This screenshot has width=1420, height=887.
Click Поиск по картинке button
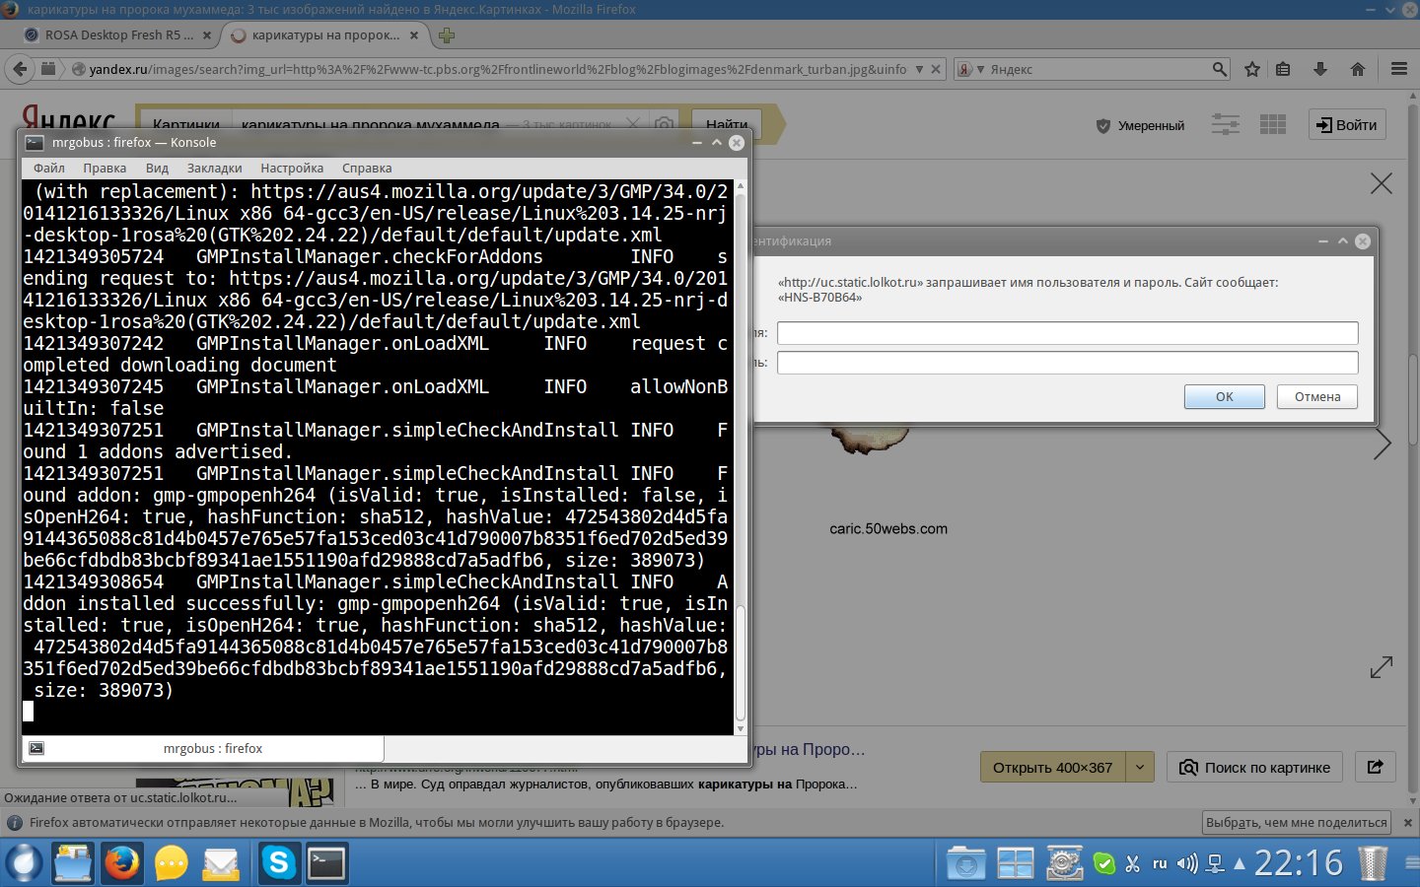(x=1255, y=767)
